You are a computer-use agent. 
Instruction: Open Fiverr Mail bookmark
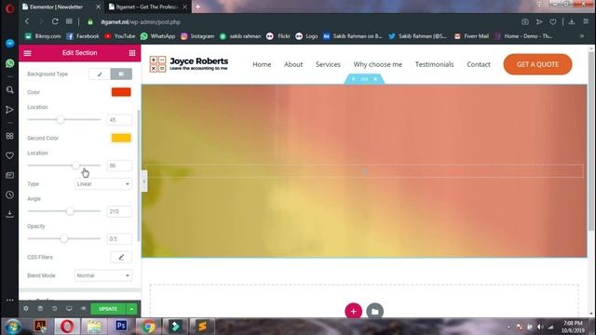point(471,36)
